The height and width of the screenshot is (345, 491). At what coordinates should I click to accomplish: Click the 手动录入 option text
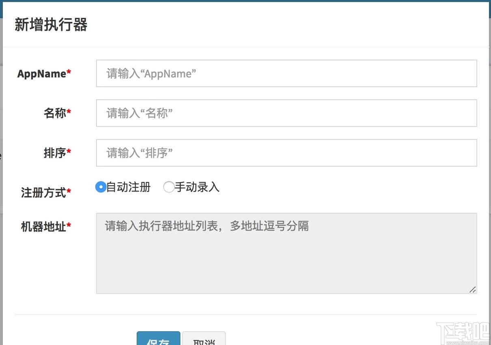[197, 187]
